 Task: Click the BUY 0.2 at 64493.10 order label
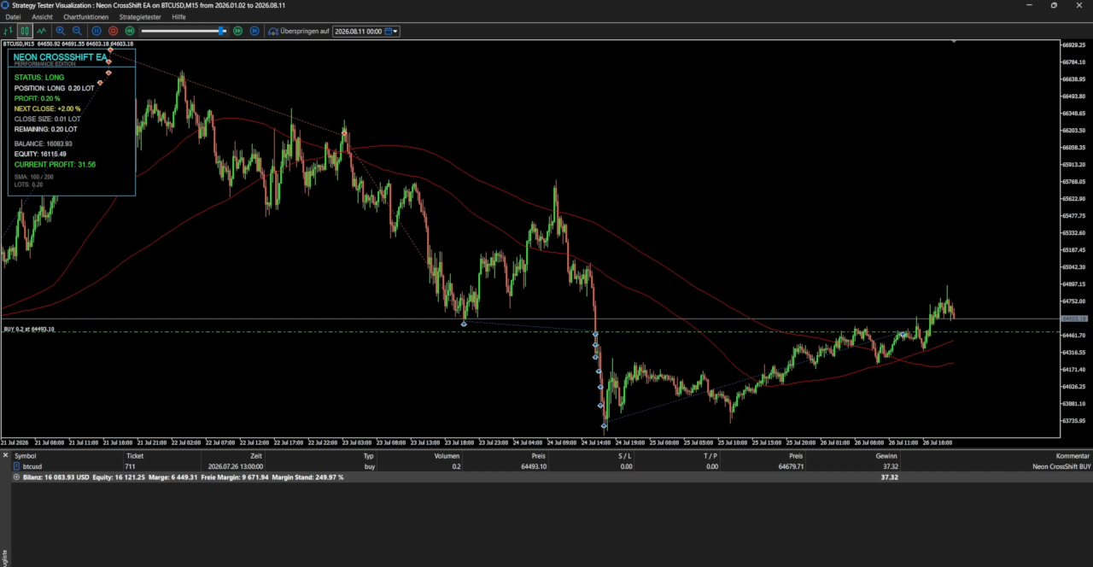[x=29, y=329]
